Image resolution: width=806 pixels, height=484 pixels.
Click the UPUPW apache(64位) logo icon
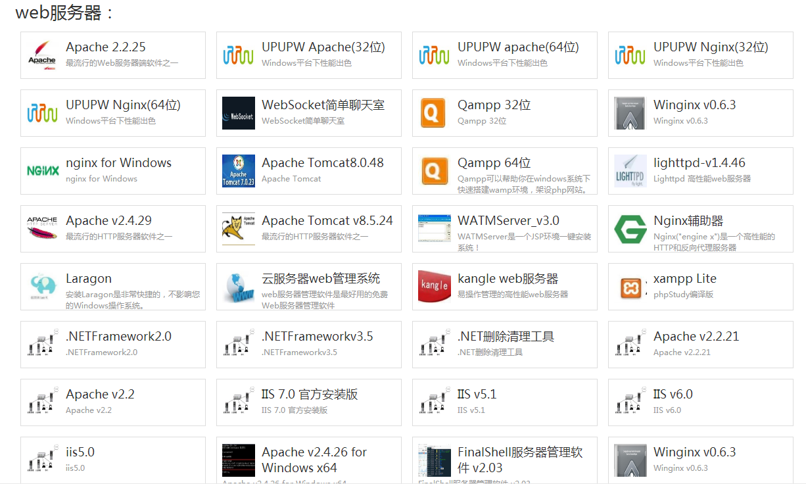(434, 55)
